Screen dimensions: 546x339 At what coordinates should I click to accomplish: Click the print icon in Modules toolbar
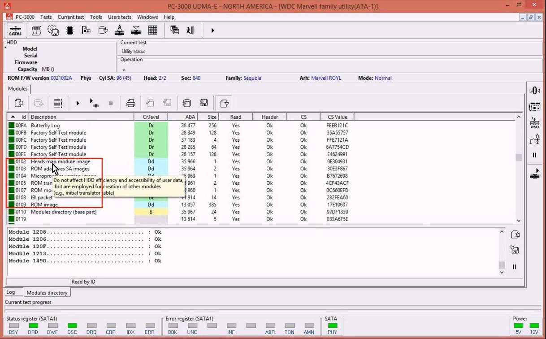pos(130,104)
